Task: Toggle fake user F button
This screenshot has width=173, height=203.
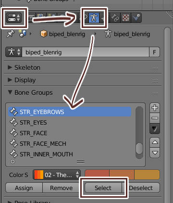Action: (154, 52)
